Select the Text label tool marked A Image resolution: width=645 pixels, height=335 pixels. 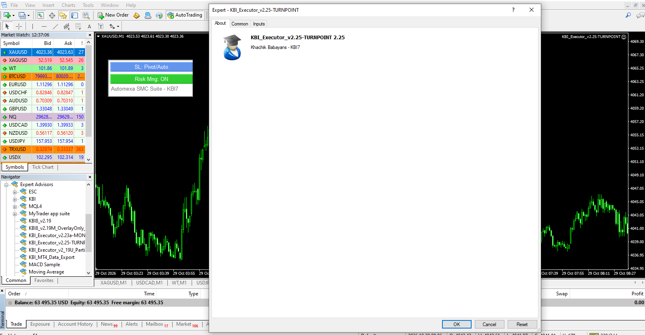(90, 26)
